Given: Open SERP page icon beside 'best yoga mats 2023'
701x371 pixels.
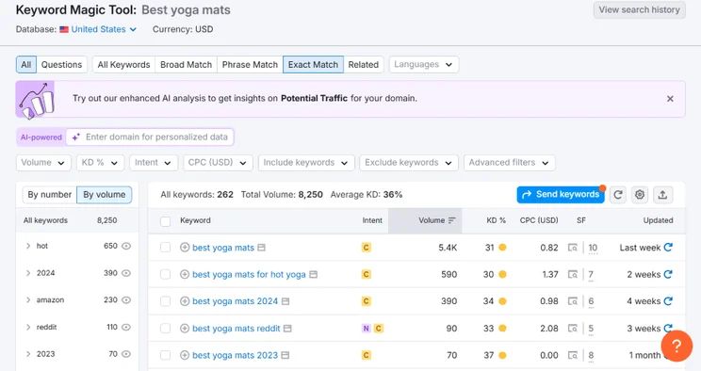Looking at the screenshot, I should [x=285, y=355].
